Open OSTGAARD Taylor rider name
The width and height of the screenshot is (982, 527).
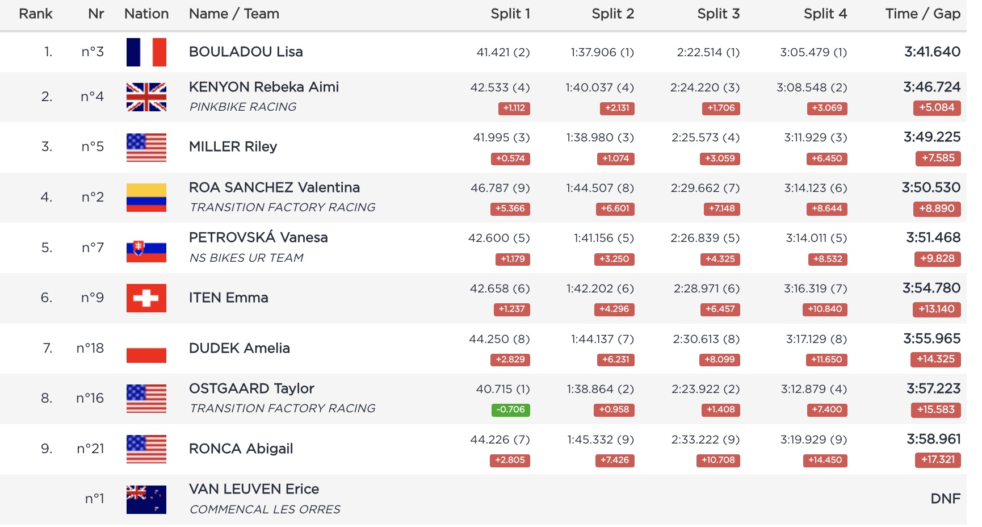251,388
